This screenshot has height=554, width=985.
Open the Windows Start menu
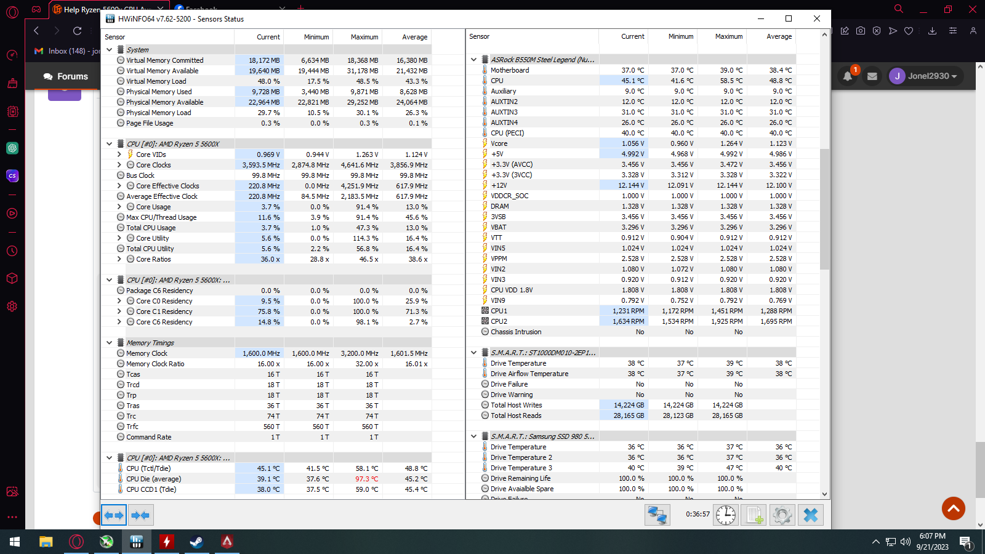[15, 542]
